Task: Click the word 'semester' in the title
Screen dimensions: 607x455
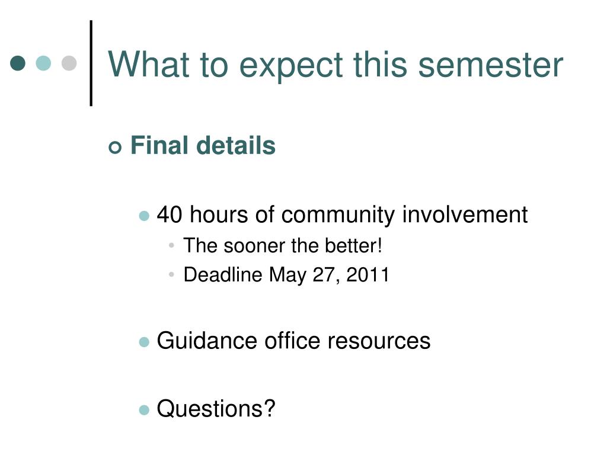Action: tap(491, 65)
